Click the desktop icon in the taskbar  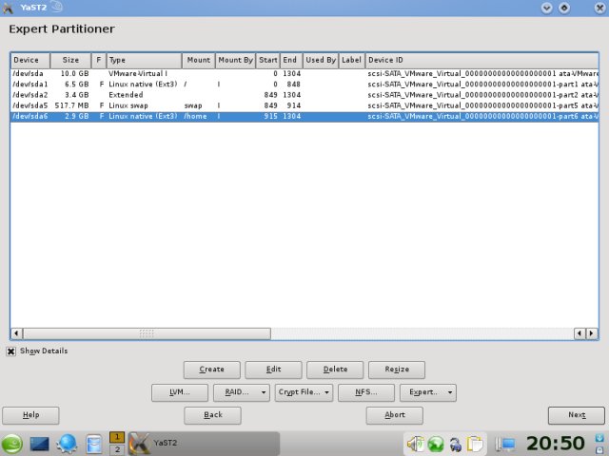[x=40, y=444]
